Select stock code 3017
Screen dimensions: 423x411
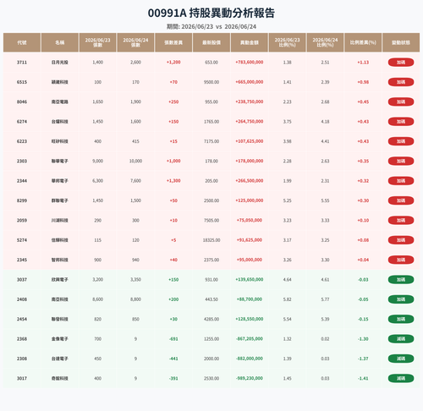pos(22,378)
